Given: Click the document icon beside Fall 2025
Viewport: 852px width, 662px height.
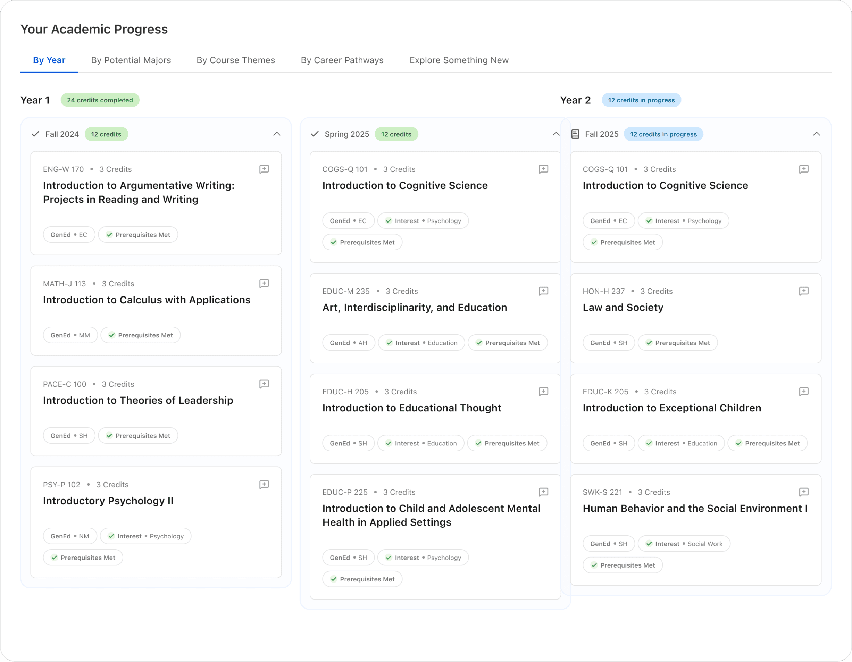Looking at the screenshot, I should click(575, 134).
